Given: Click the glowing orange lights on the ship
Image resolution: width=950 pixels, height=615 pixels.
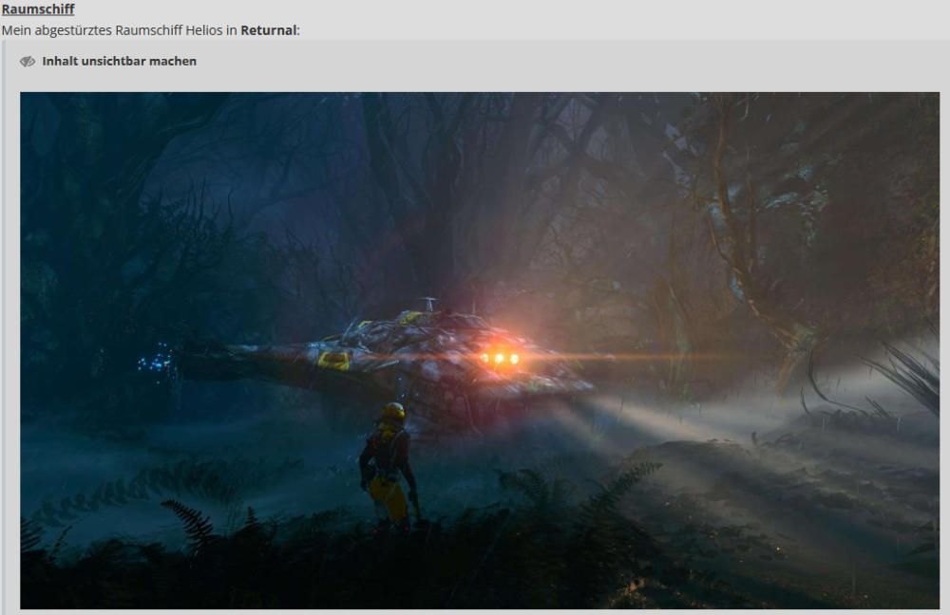Looking at the screenshot, I should pyautogui.click(x=500, y=358).
